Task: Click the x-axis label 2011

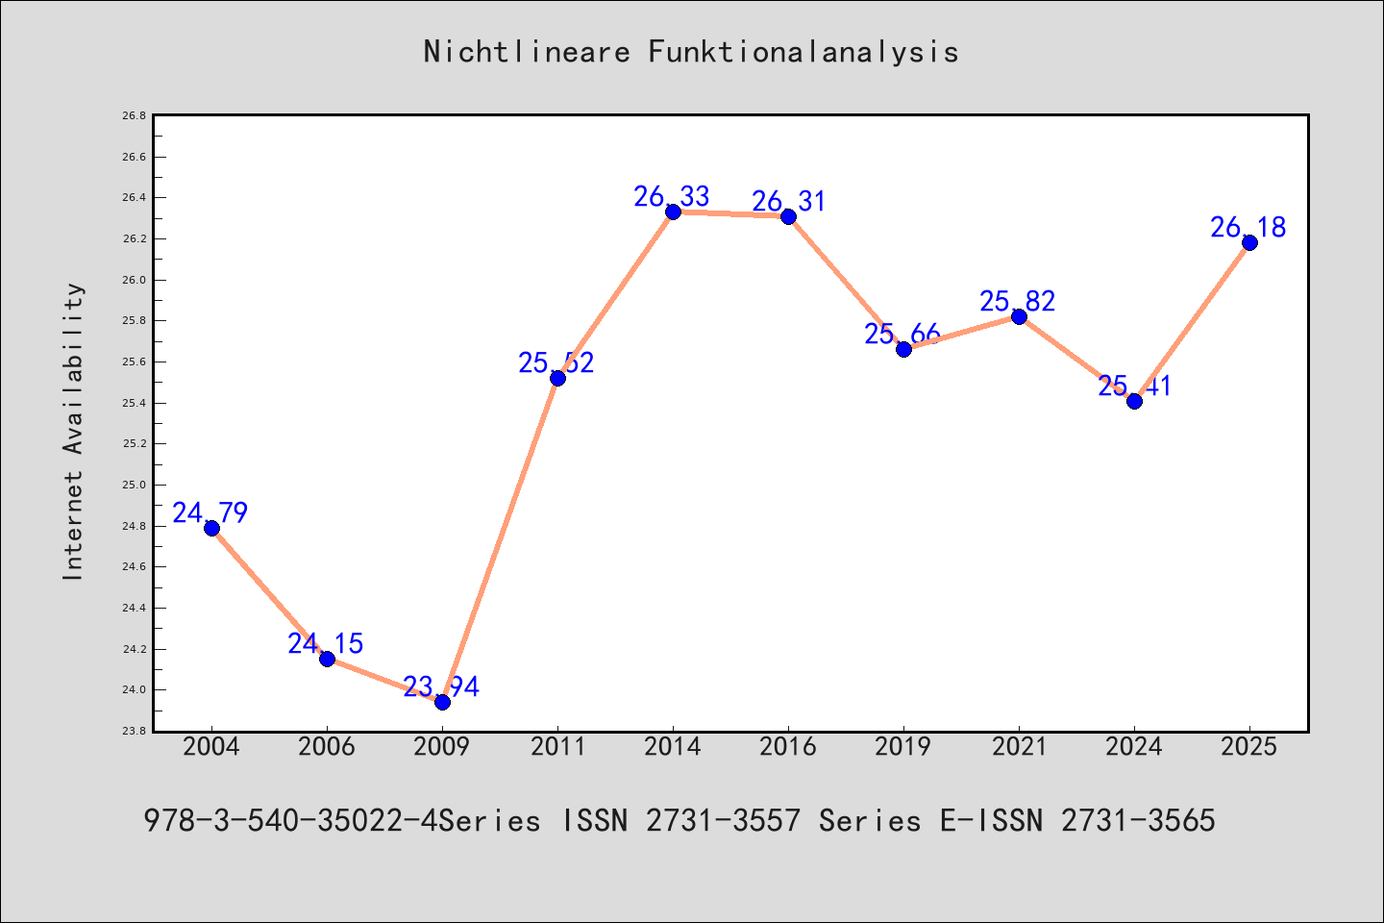Action: (x=557, y=747)
